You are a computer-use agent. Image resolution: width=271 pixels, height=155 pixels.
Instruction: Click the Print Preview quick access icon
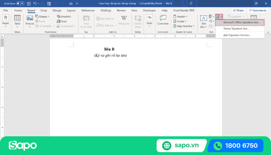coord(49,4)
